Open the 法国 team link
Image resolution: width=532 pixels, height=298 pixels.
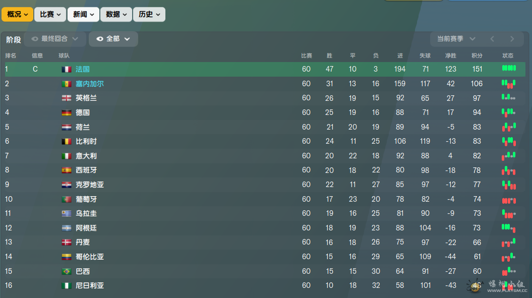pos(82,69)
